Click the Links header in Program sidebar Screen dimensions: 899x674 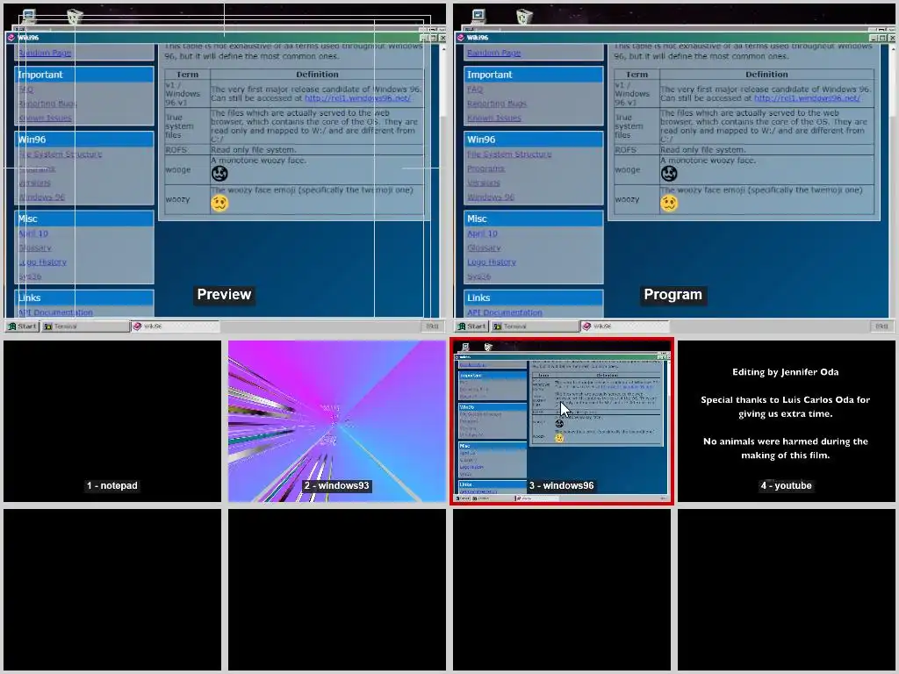(x=533, y=298)
